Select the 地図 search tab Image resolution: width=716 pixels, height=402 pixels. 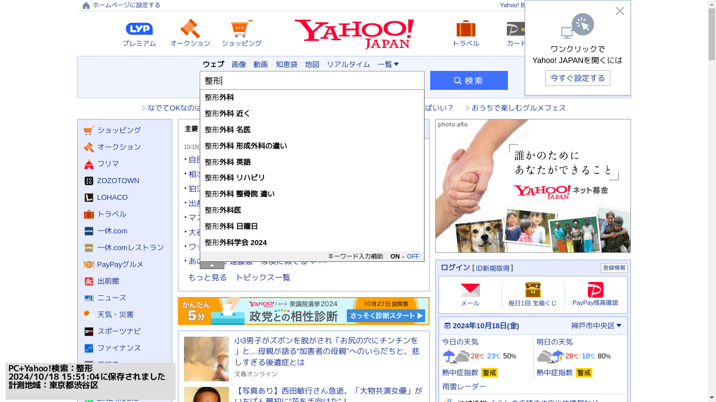click(x=312, y=64)
